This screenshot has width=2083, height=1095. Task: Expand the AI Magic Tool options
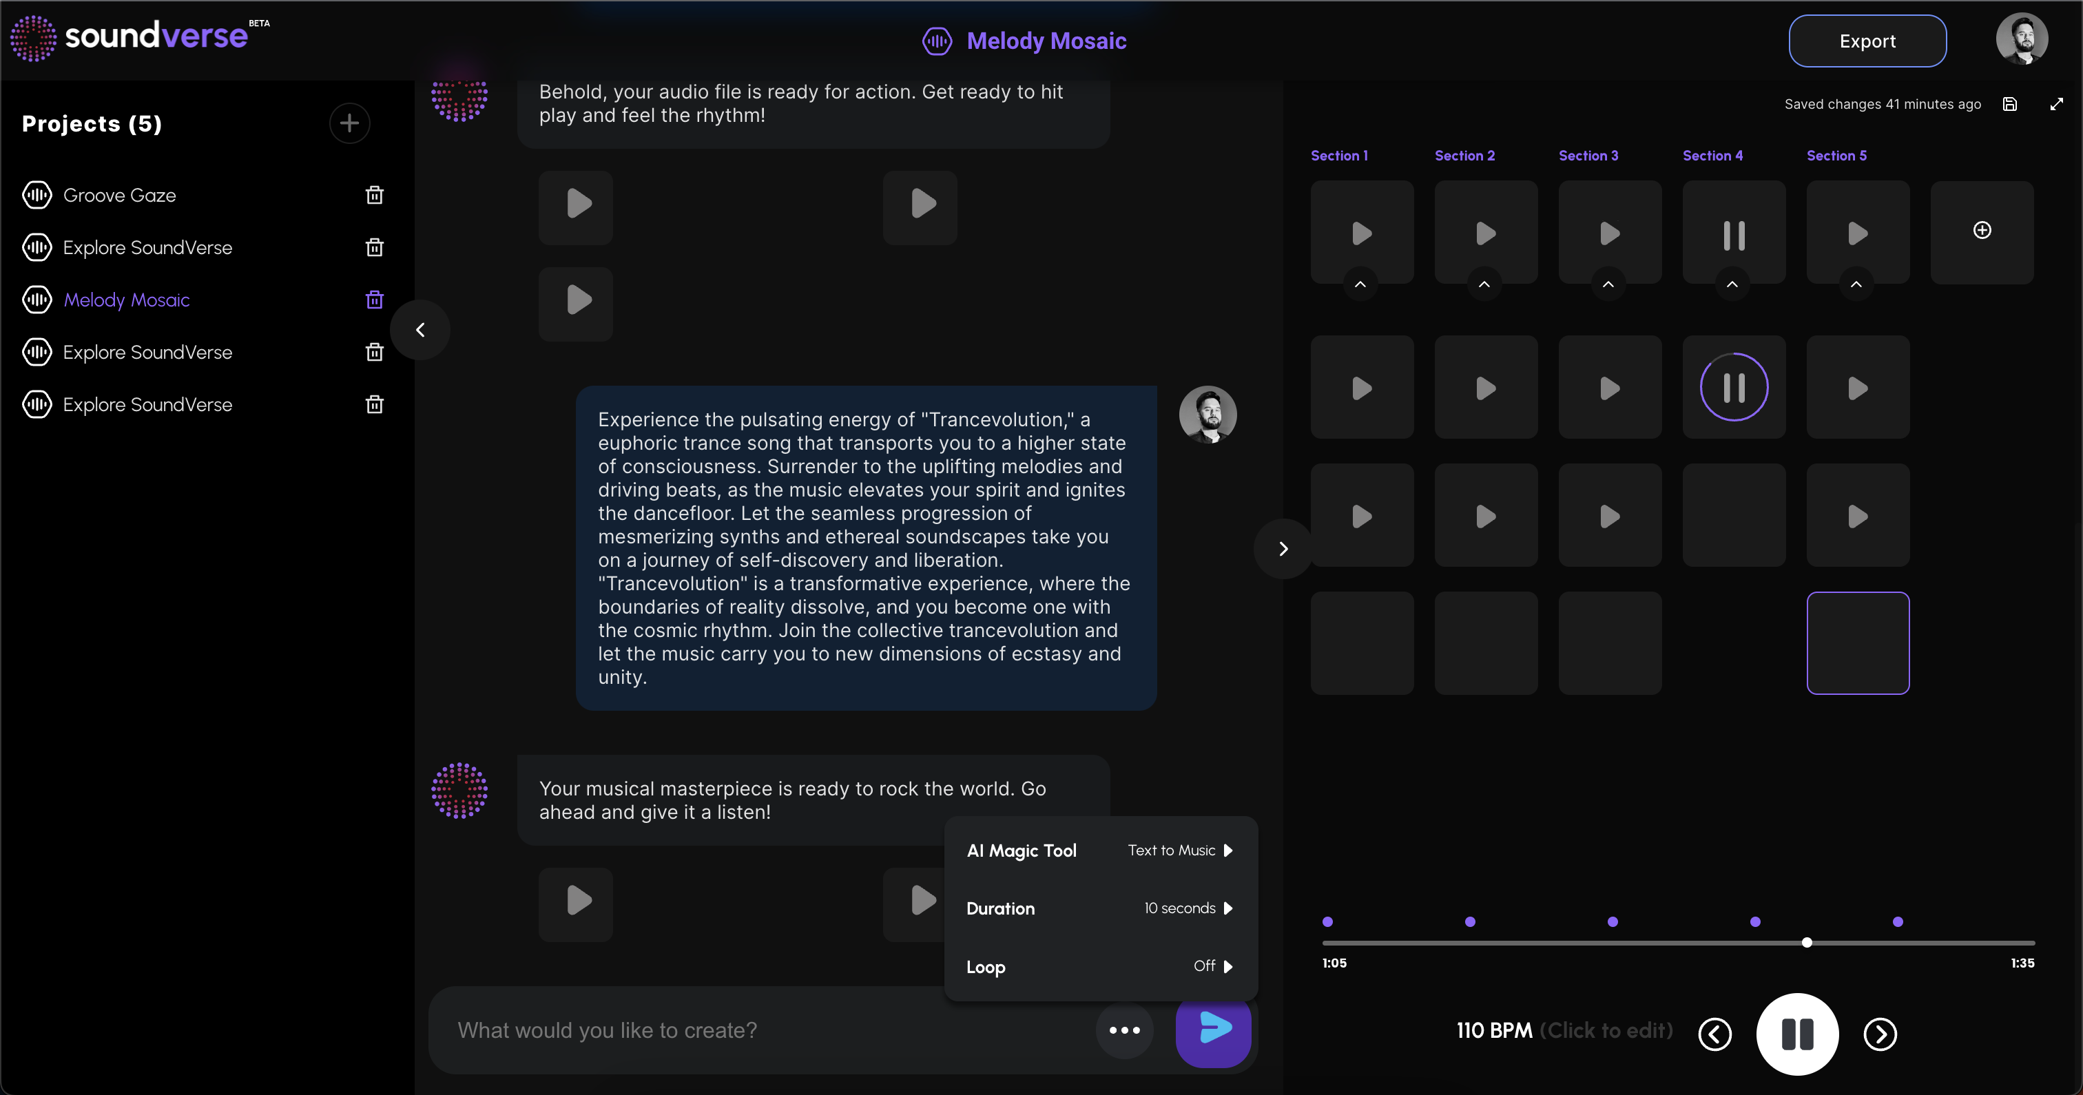pos(1179,850)
